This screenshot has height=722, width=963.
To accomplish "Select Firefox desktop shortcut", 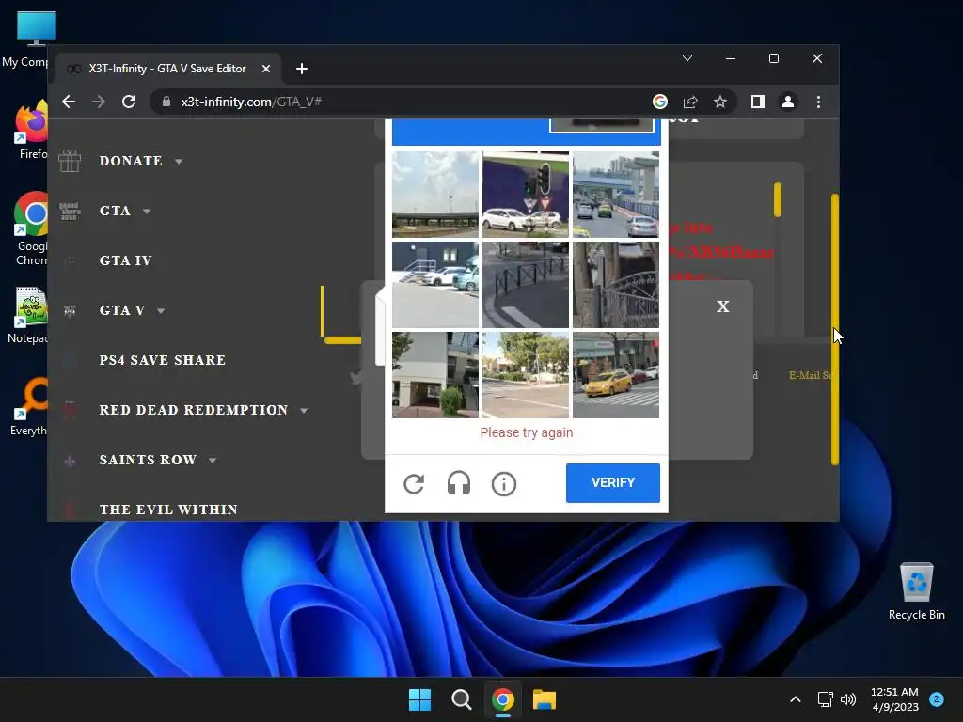I will pyautogui.click(x=31, y=130).
